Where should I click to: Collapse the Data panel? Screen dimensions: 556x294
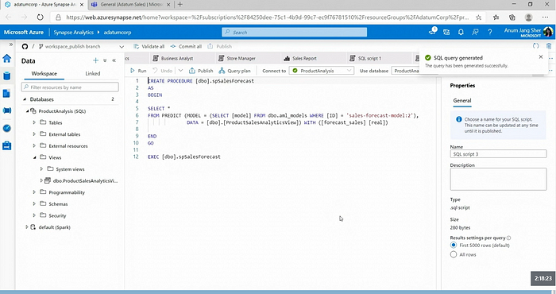click(114, 60)
